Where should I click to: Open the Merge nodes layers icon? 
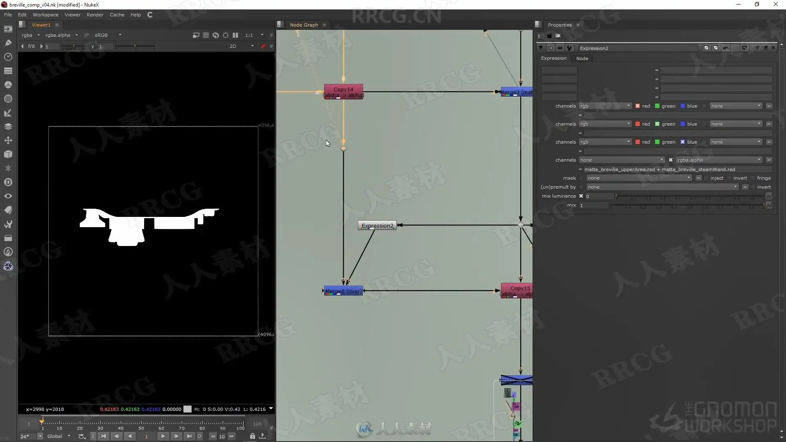coord(8,126)
